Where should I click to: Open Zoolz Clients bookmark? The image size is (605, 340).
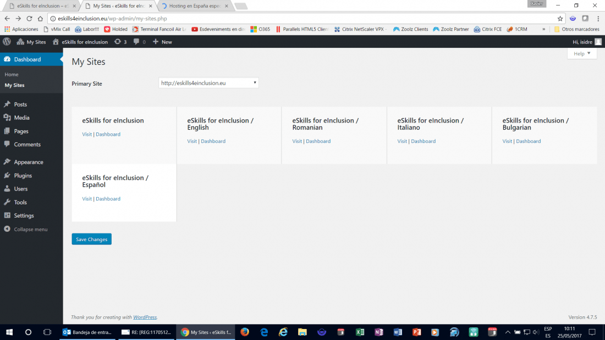tap(410, 29)
